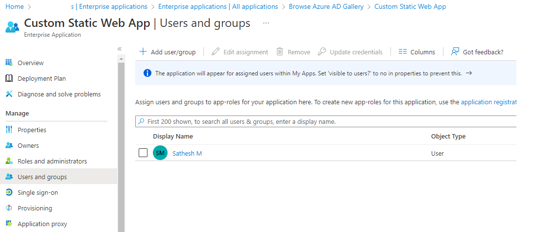Go to Home breadcrumb
This screenshot has width=536, height=232.
coord(15,6)
